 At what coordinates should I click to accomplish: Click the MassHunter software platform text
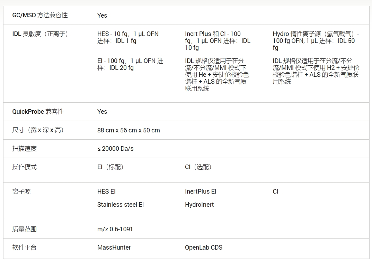(x=114, y=248)
